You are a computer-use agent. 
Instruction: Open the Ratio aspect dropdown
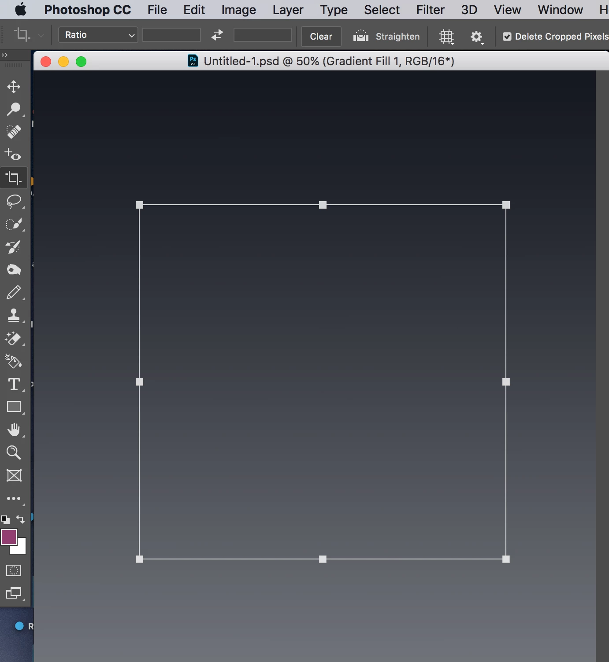click(x=98, y=35)
